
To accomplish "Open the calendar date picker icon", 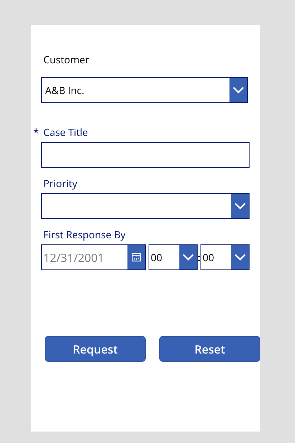I will coord(136,257).
